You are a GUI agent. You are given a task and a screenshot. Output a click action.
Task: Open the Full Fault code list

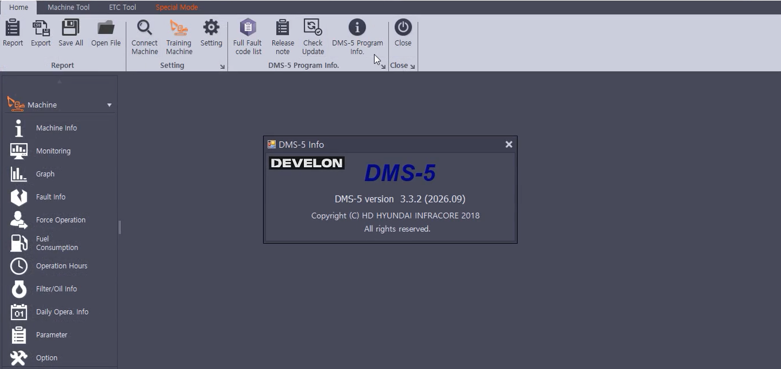click(248, 37)
